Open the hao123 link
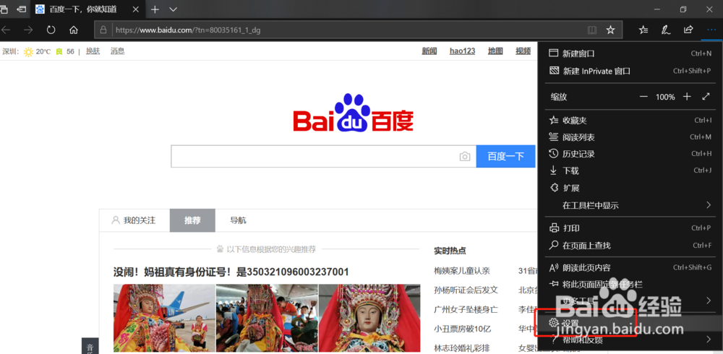 [x=463, y=51]
